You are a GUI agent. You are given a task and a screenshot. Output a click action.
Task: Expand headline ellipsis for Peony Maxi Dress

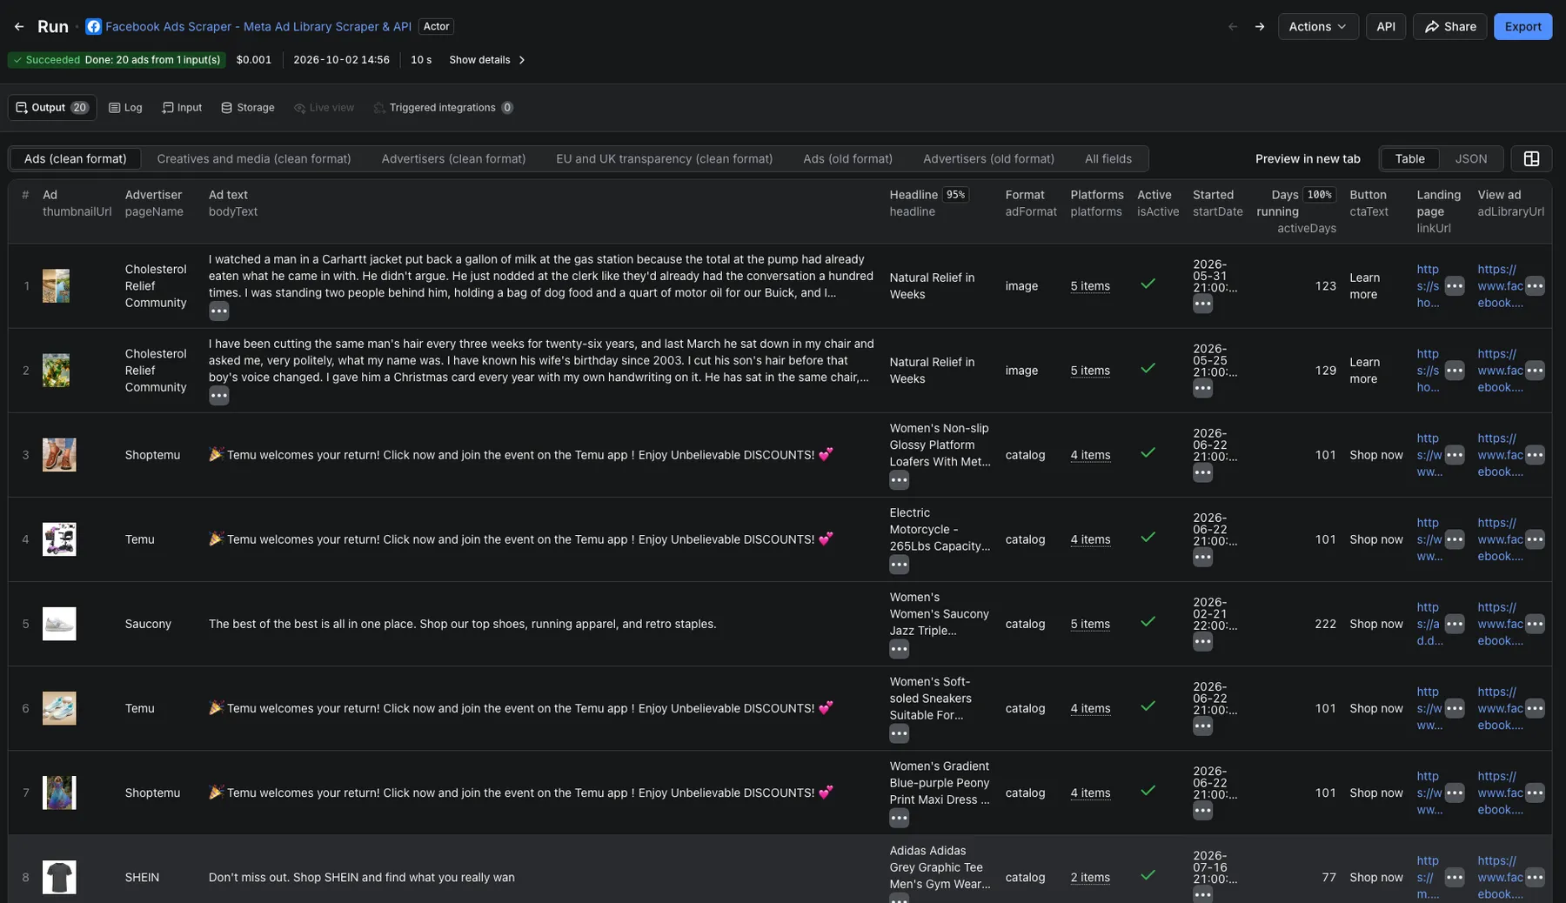tap(899, 818)
